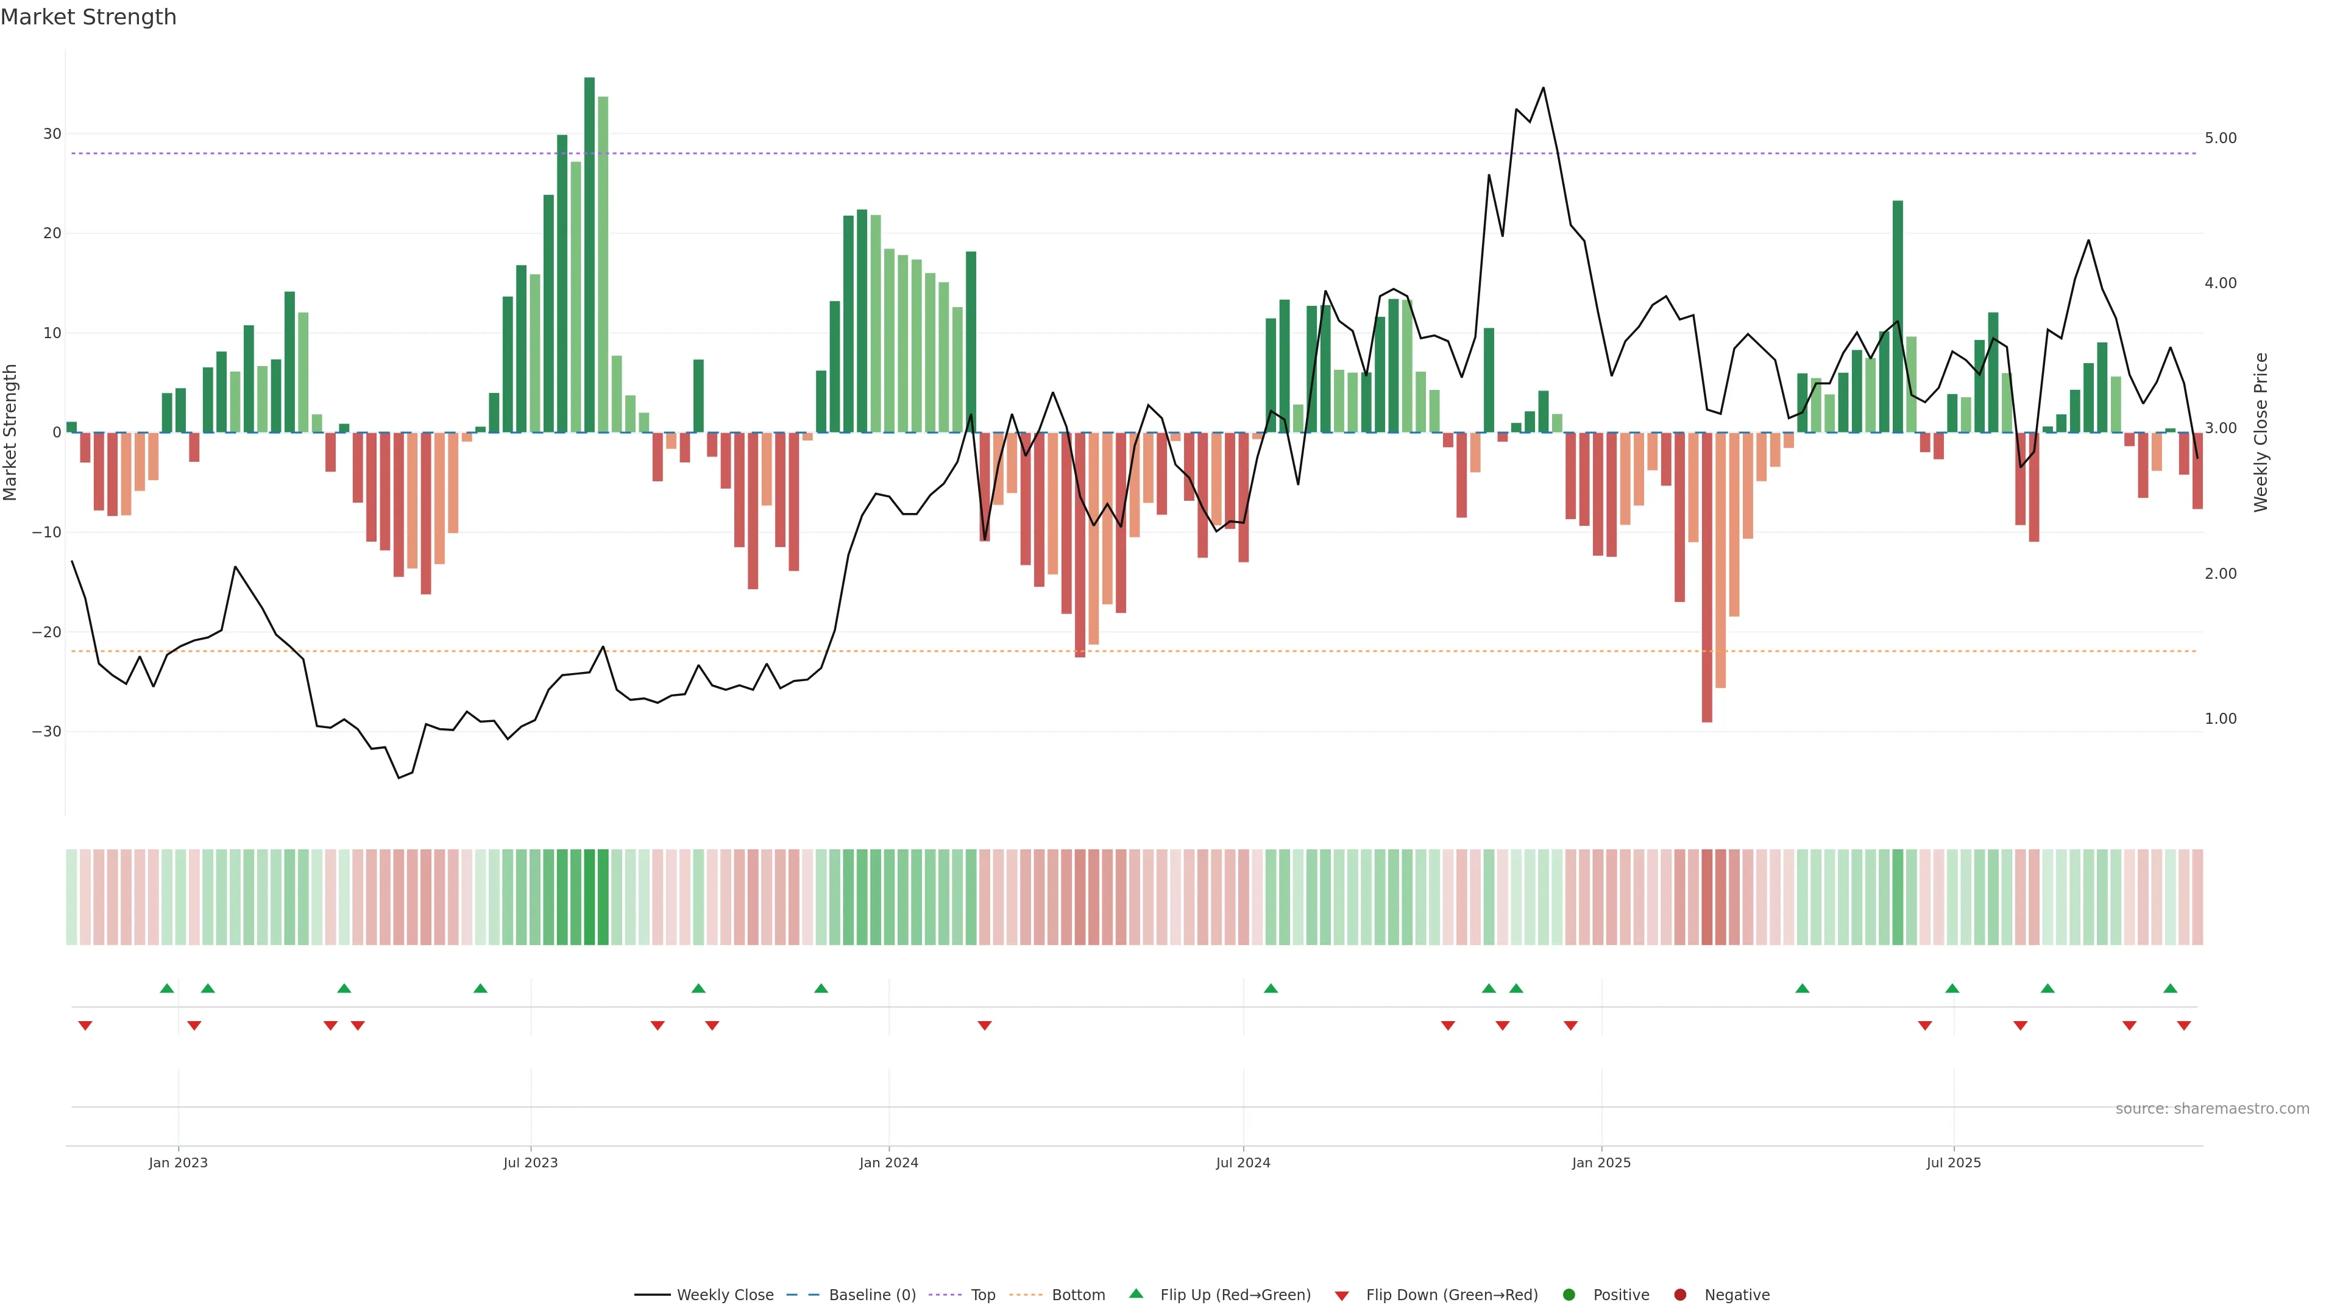Click green Flip Up triangle in legend
The width and height of the screenshot is (2340, 1316).
coord(1135,1293)
